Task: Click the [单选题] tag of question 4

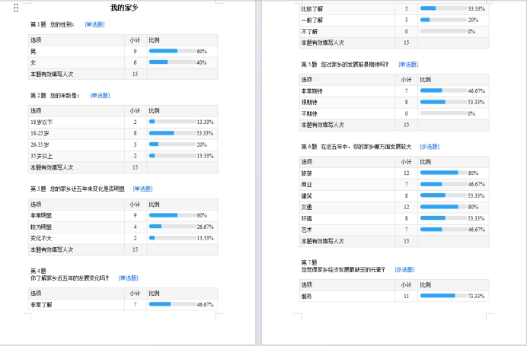Action: pyautogui.click(x=129, y=278)
